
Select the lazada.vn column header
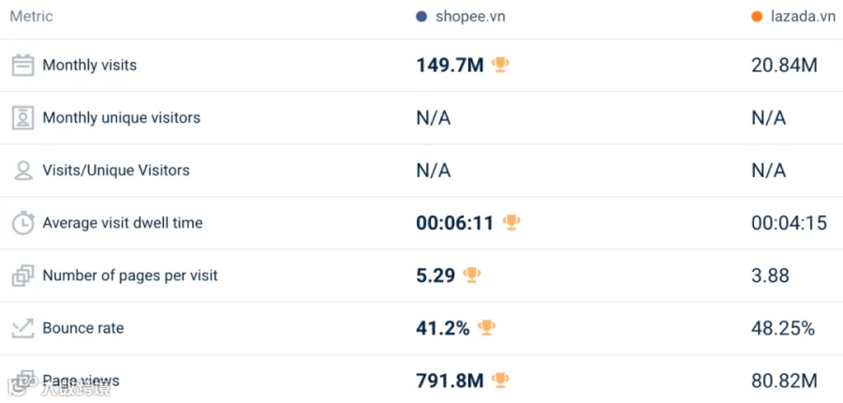(804, 17)
